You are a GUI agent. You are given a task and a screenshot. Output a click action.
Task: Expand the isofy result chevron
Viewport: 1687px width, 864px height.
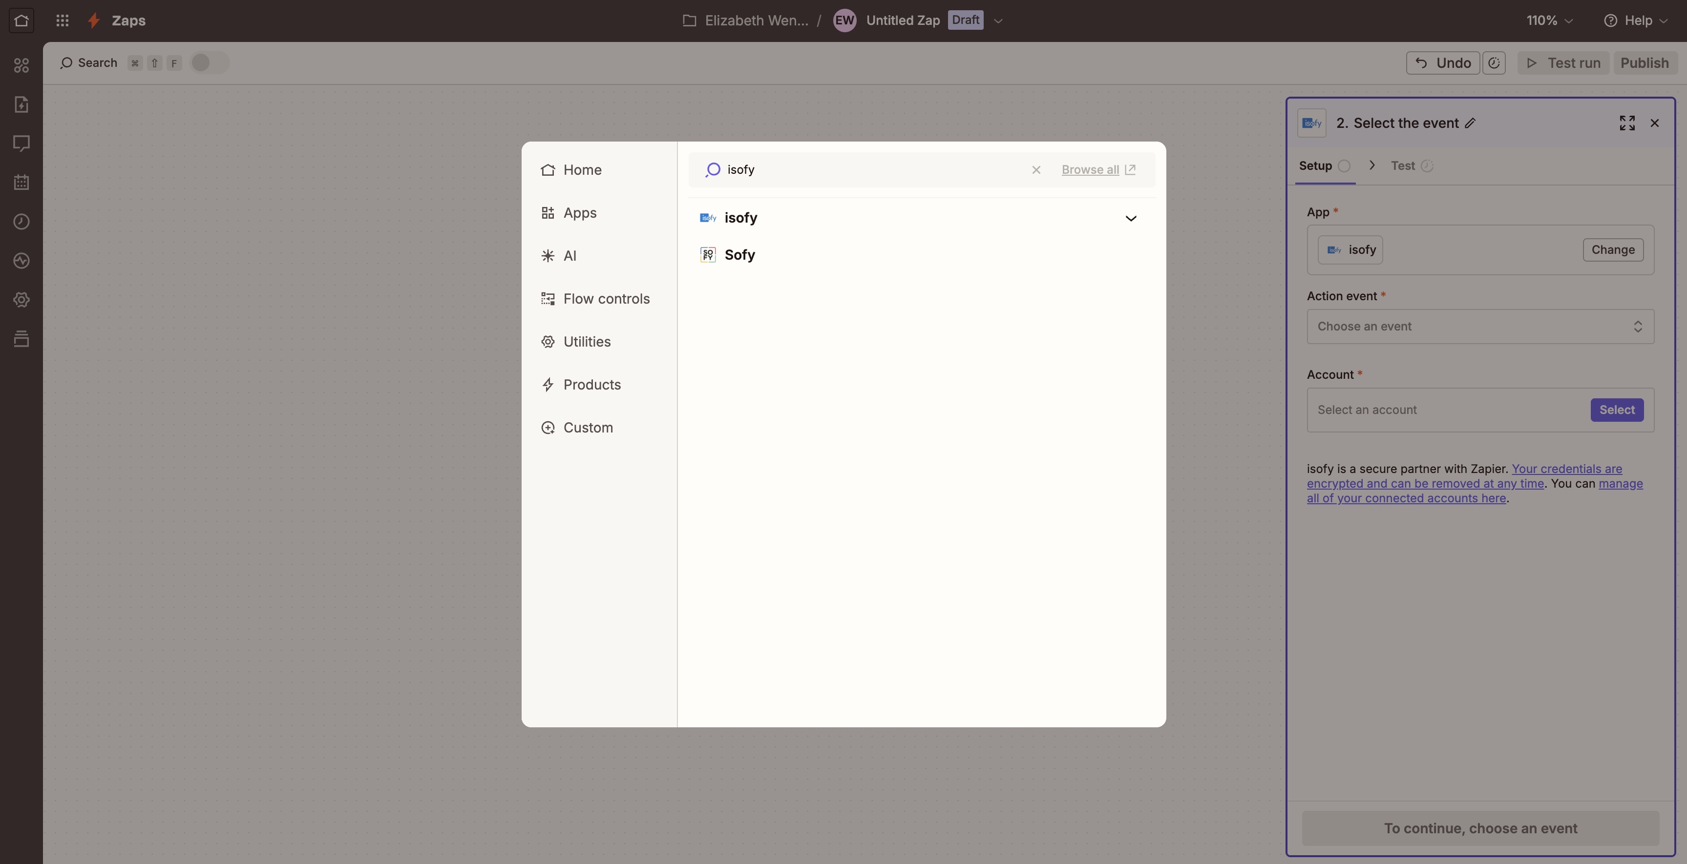[1130, 219]
